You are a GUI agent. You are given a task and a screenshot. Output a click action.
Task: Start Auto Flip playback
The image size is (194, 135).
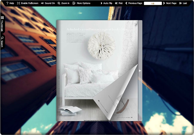pos(107,3)
